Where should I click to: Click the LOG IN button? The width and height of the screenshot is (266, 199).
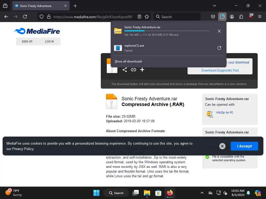coord(49,41)
